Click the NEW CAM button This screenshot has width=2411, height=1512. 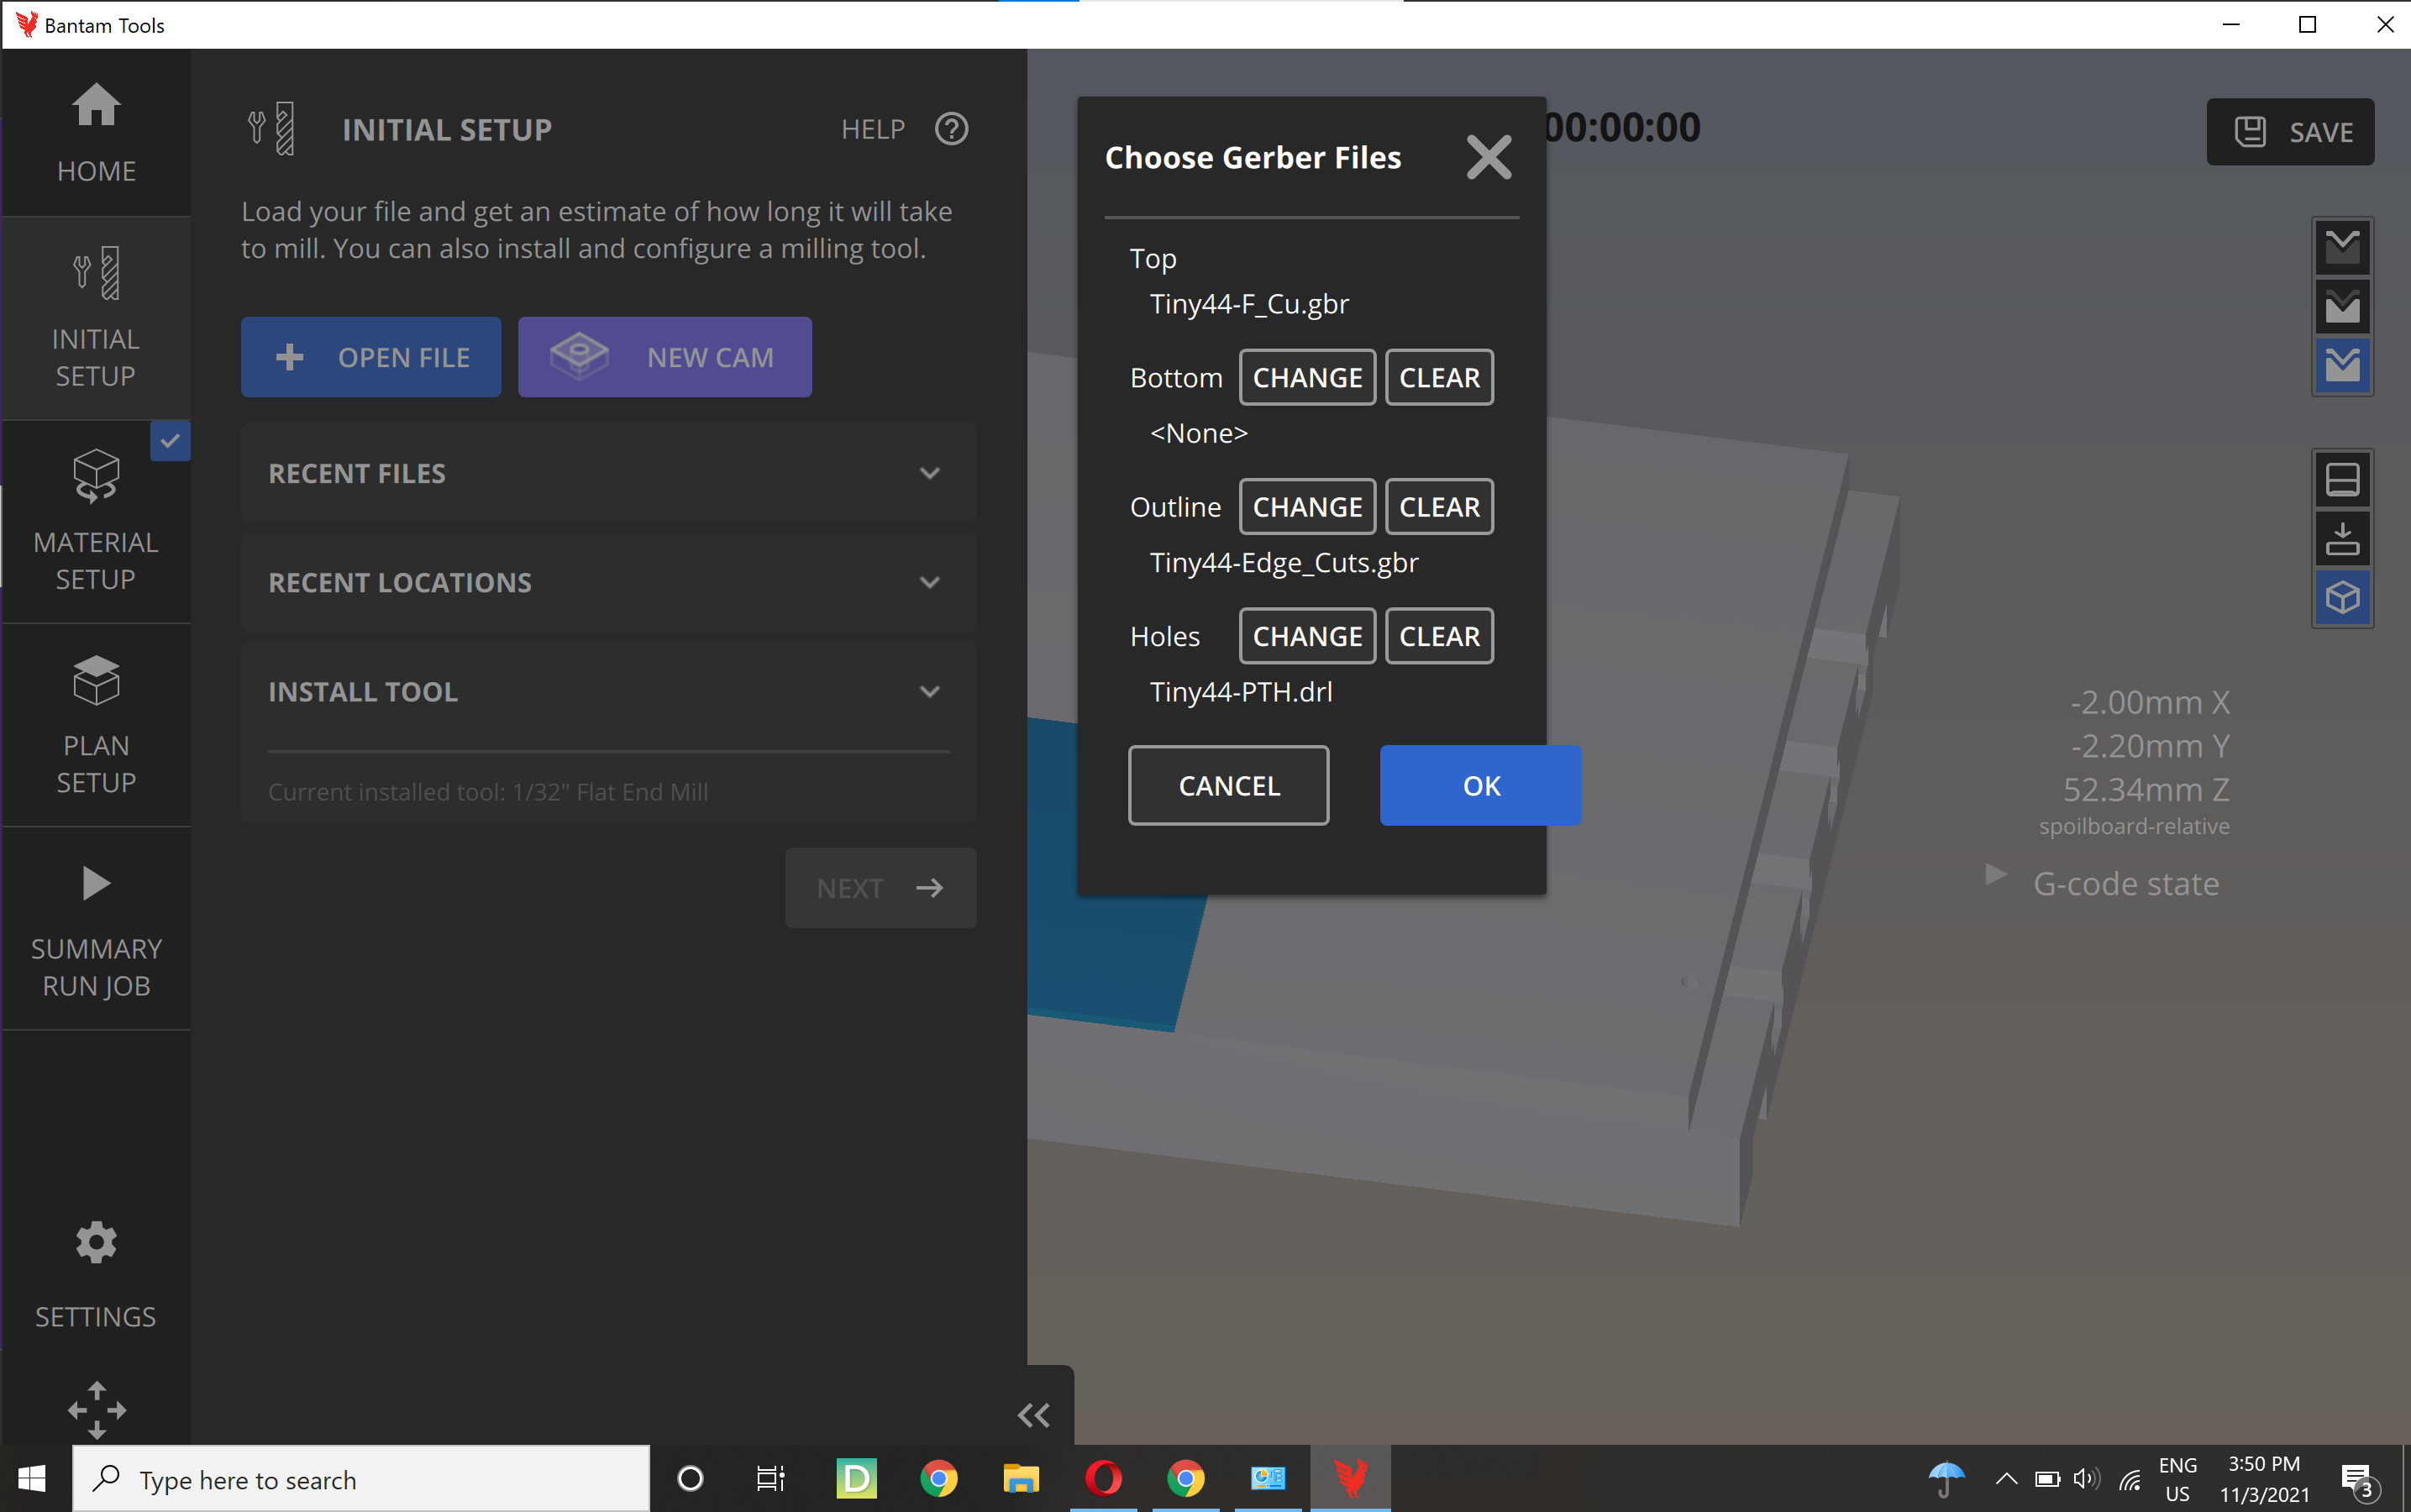pyautogui.click(x=665, y=357)
